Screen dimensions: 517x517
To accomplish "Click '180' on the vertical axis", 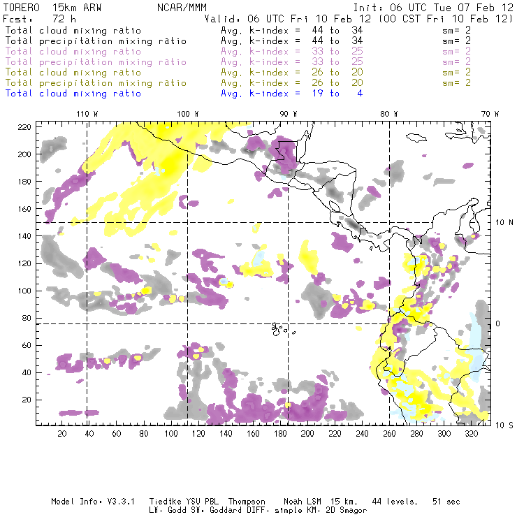I will (24, 182).
